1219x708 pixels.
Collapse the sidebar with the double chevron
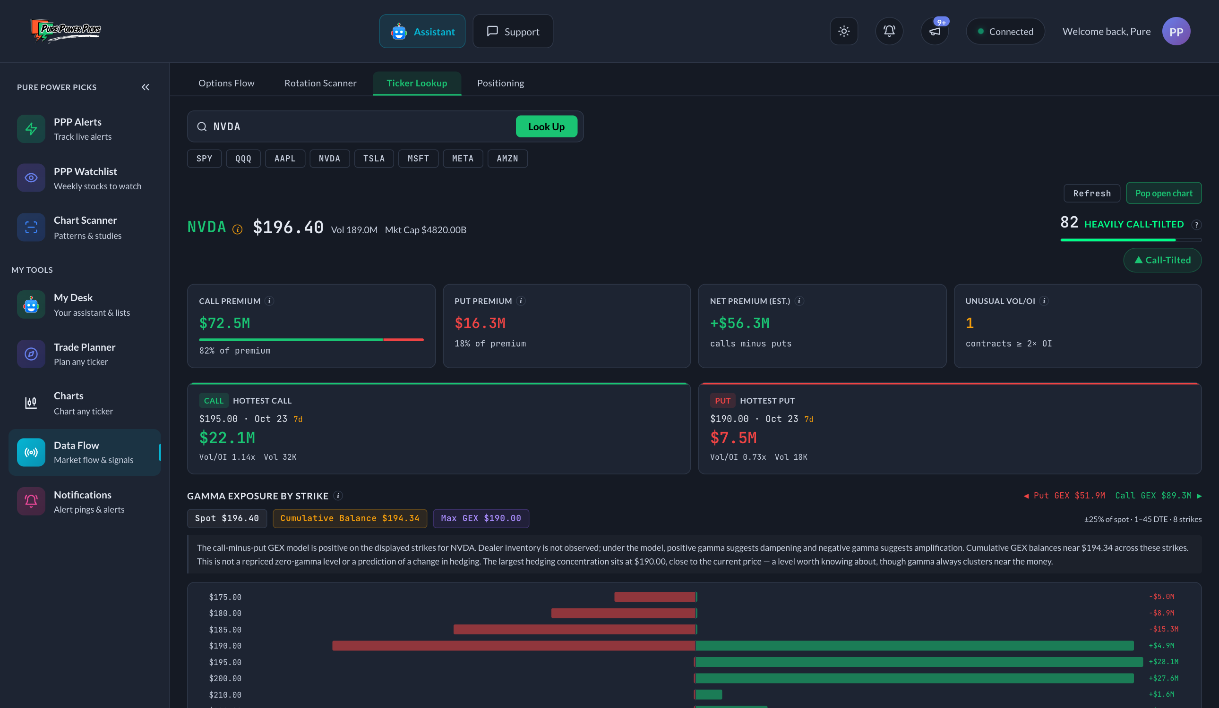[145, 87]
